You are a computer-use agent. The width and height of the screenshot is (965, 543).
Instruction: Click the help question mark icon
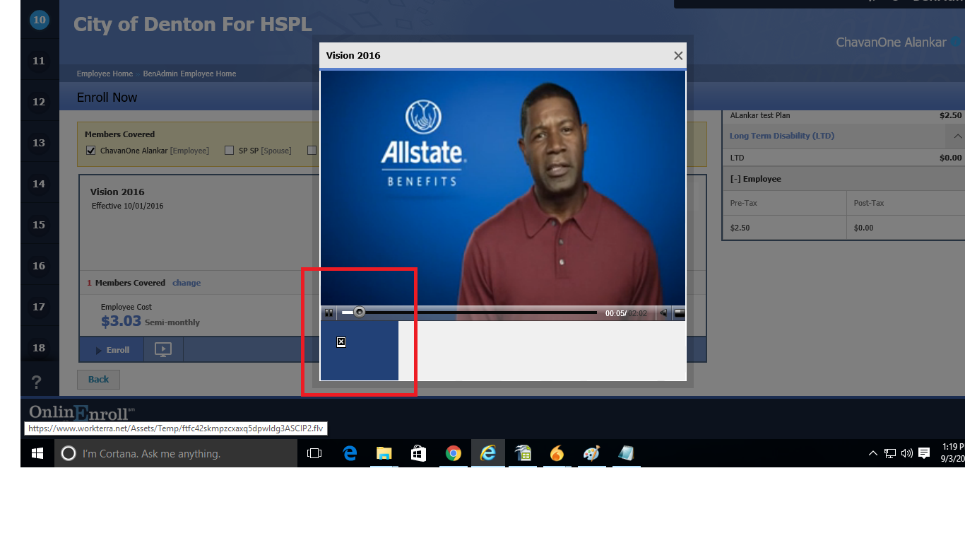click(x=37, y=383)
